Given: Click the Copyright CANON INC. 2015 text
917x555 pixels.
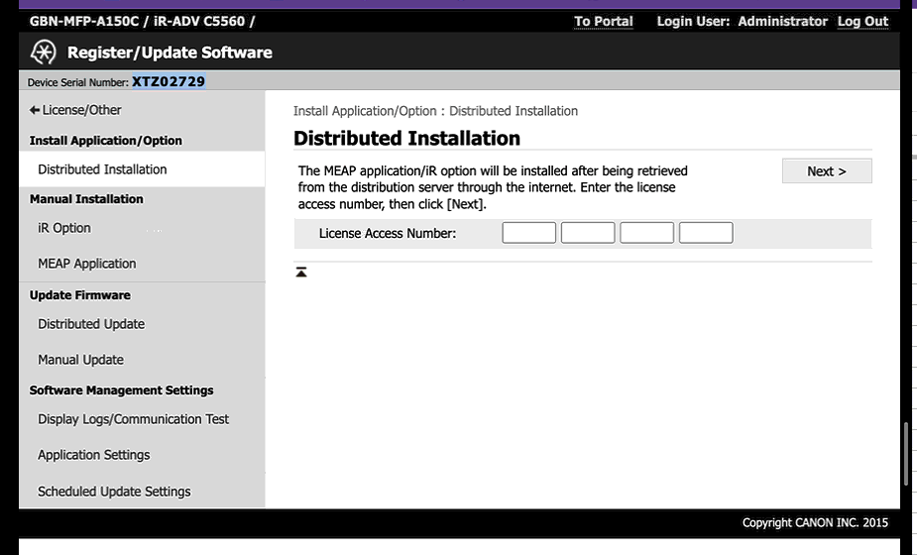Looking at the screenshot, I should coord(815,523).
